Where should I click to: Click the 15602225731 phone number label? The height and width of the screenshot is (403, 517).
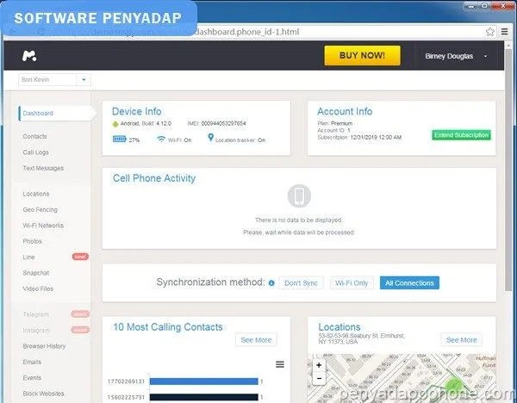pyautogui.click(x=127, y=397)
